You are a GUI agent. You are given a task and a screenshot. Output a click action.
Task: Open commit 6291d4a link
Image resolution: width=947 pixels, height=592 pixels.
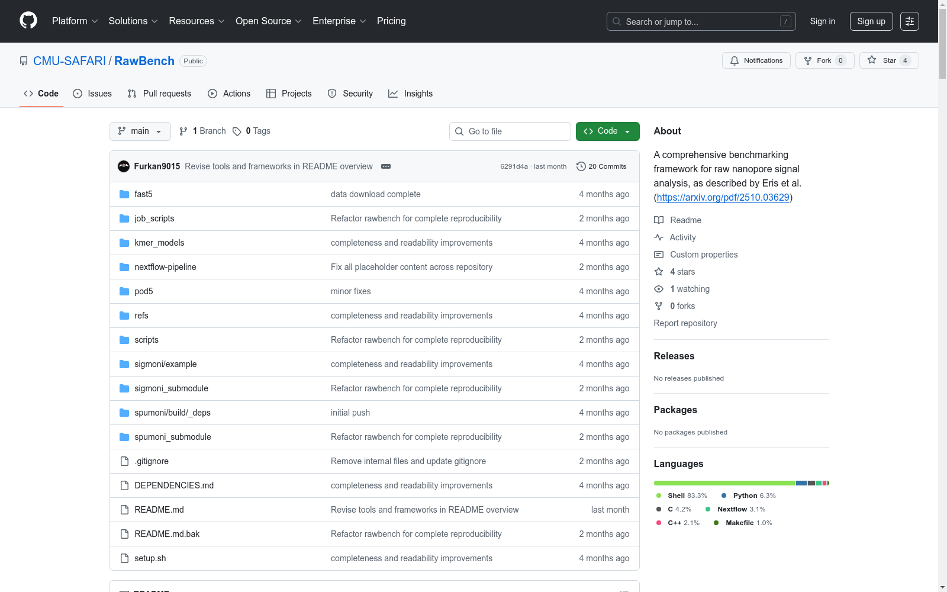pyautogui.click(x=514, y=166)
